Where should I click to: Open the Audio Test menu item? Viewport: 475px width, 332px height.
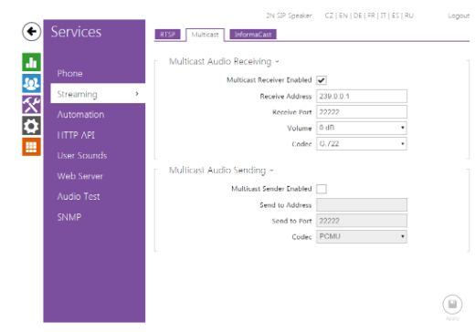[x=79, y=196]
